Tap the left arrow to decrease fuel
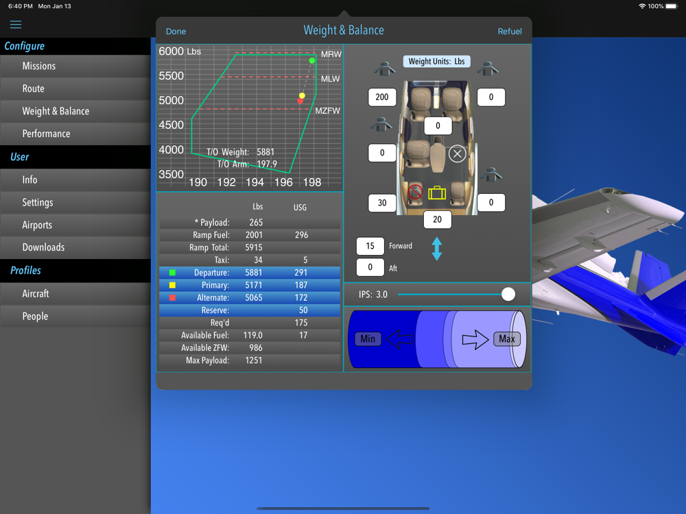Screen dimensions: 686x514 [x=399, y=339]
